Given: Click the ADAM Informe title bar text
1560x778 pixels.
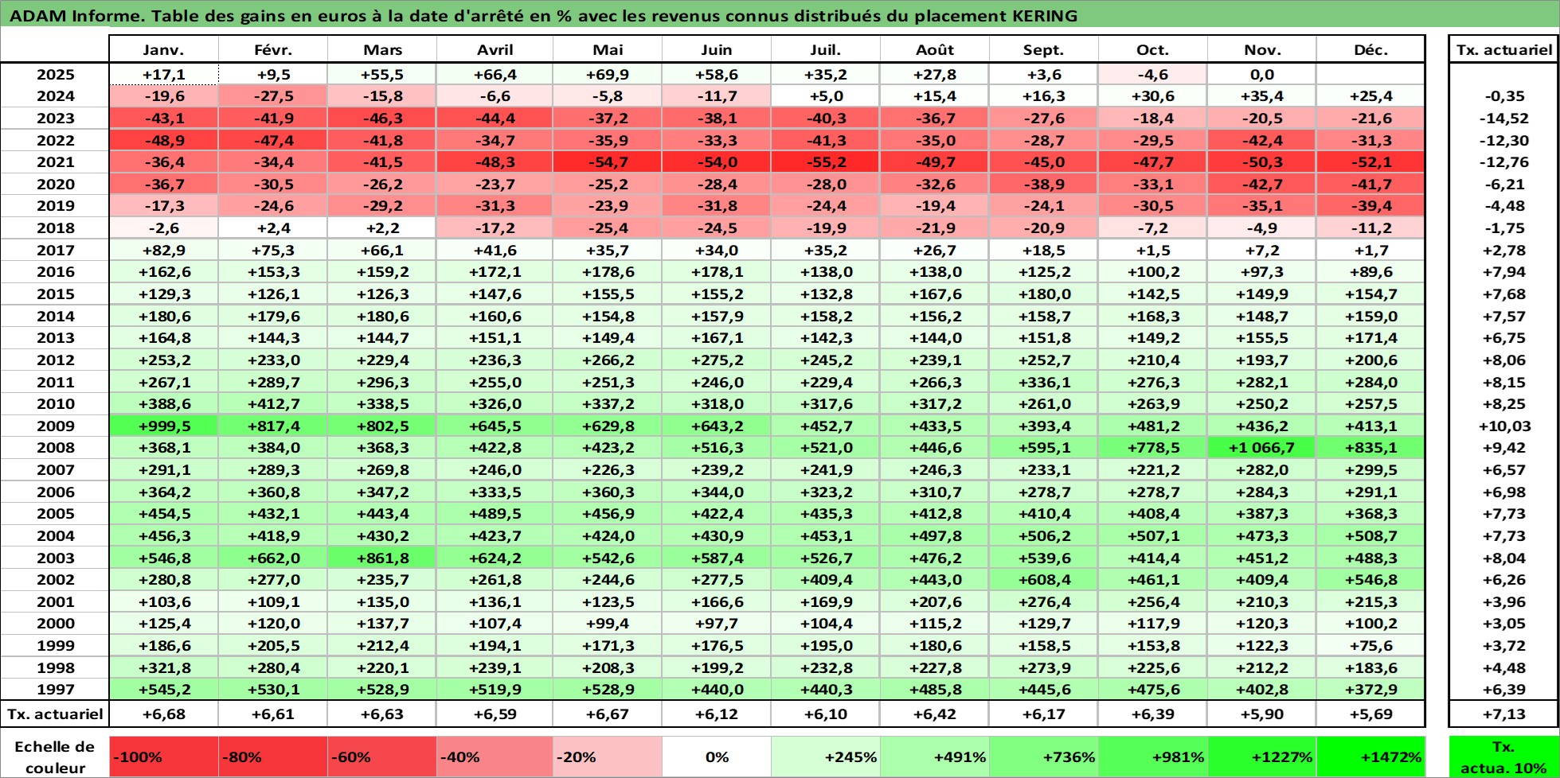Looking at the screenshot, I should (543, 16).
